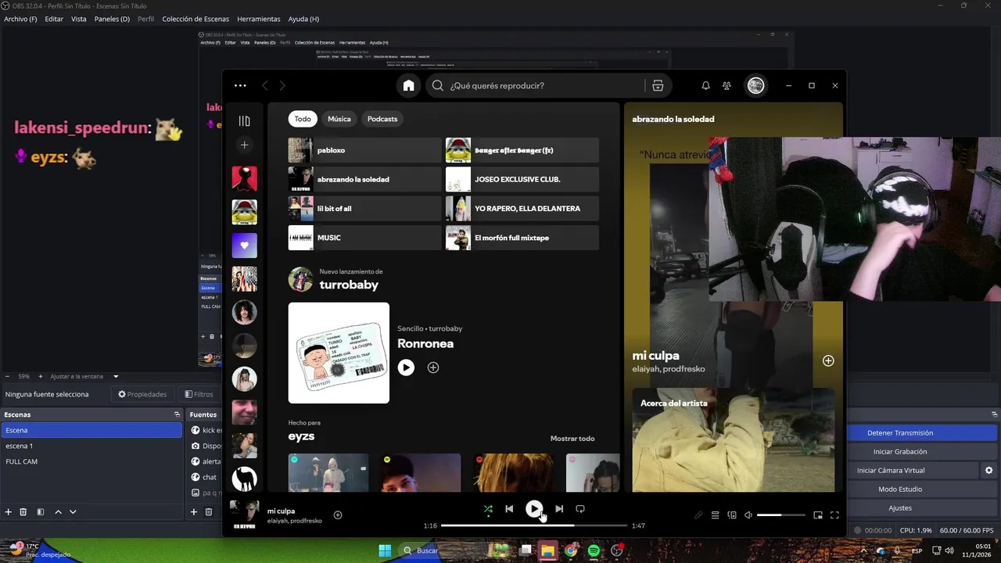Click Iniciar Grabación button
Viewport: 1001px width, 563px height.
coord(900,451)
